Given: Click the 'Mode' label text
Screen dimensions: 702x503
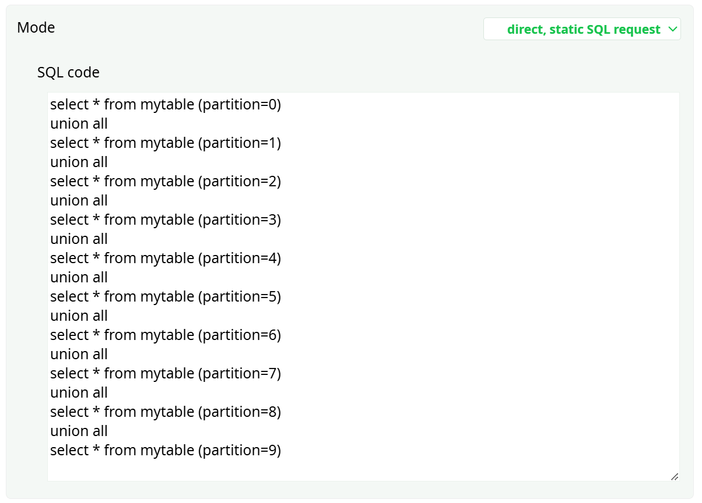Looking at the screenshot, I should coord(36,27).
